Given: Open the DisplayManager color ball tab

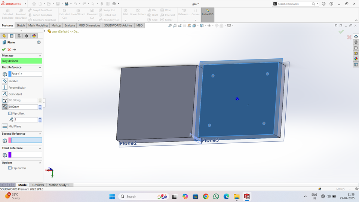Looking at the screenshot, I should [x=34, y=36].
